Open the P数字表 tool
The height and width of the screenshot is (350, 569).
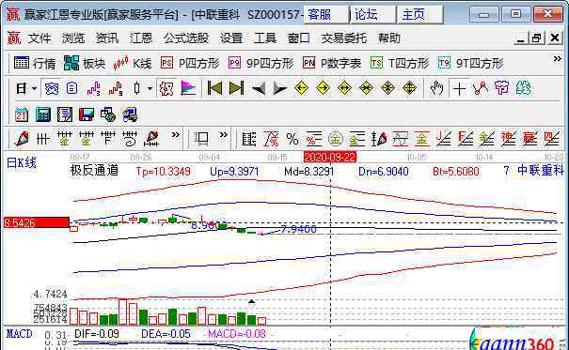[x=332, y=64]
